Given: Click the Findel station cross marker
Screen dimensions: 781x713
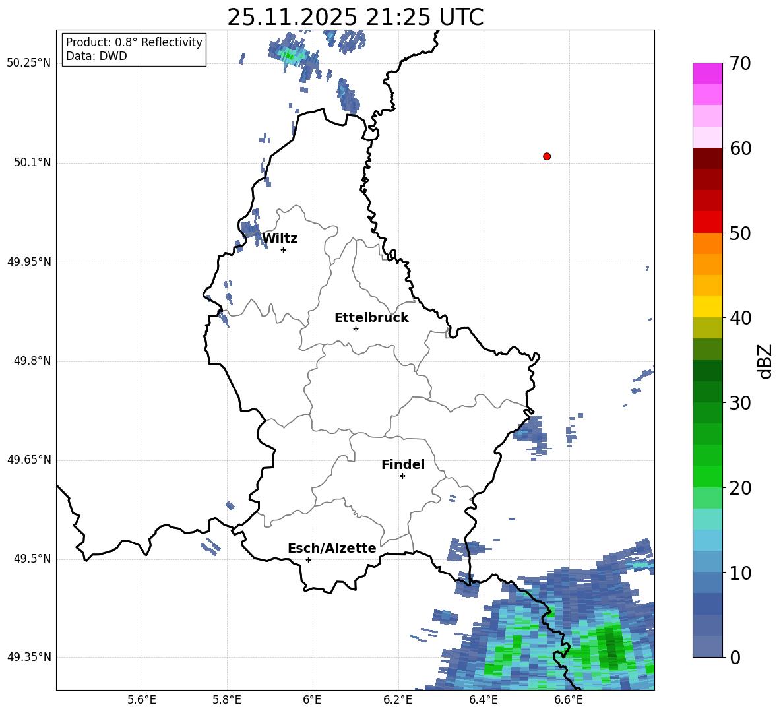Looking at the screenshot, I should [402, 476].
